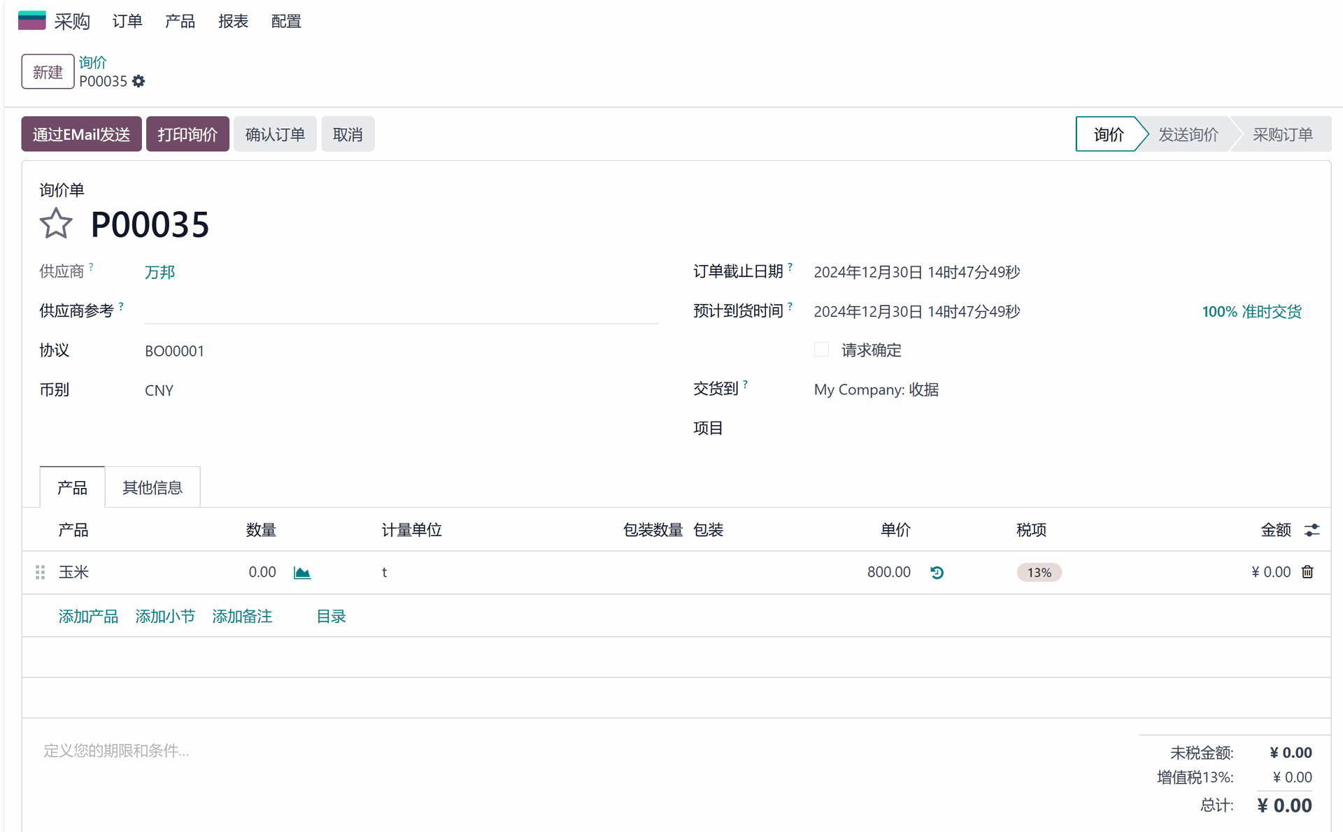Open the 交货到 My Company: 收据 field
The image size is (1343, 832).
pos(876,389)
